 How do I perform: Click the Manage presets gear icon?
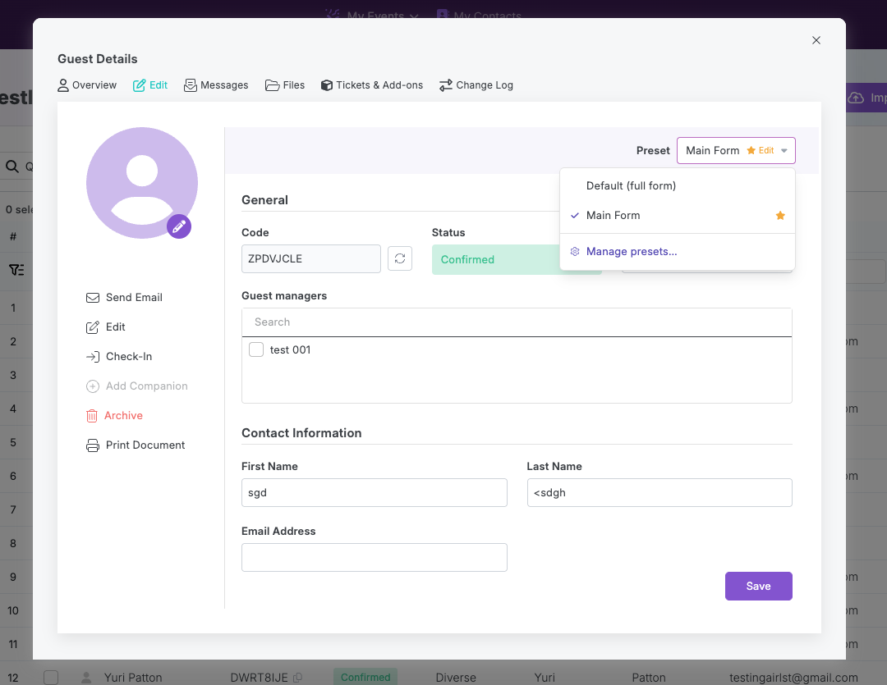(x=575, y=252)
